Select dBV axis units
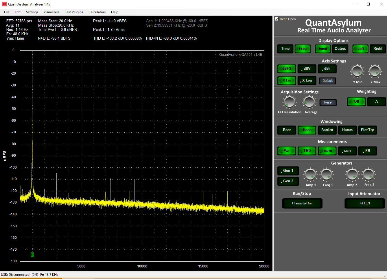387x279 pixels. pyautogui.click(x=307, y=69)
